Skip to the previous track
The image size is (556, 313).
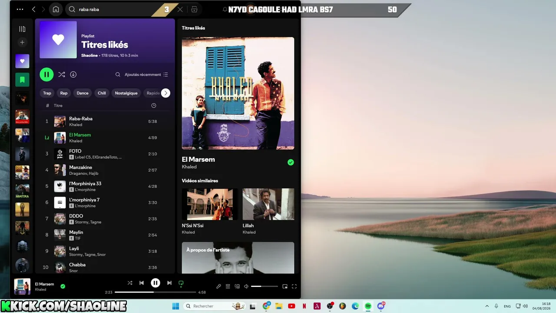click(142, 283)
